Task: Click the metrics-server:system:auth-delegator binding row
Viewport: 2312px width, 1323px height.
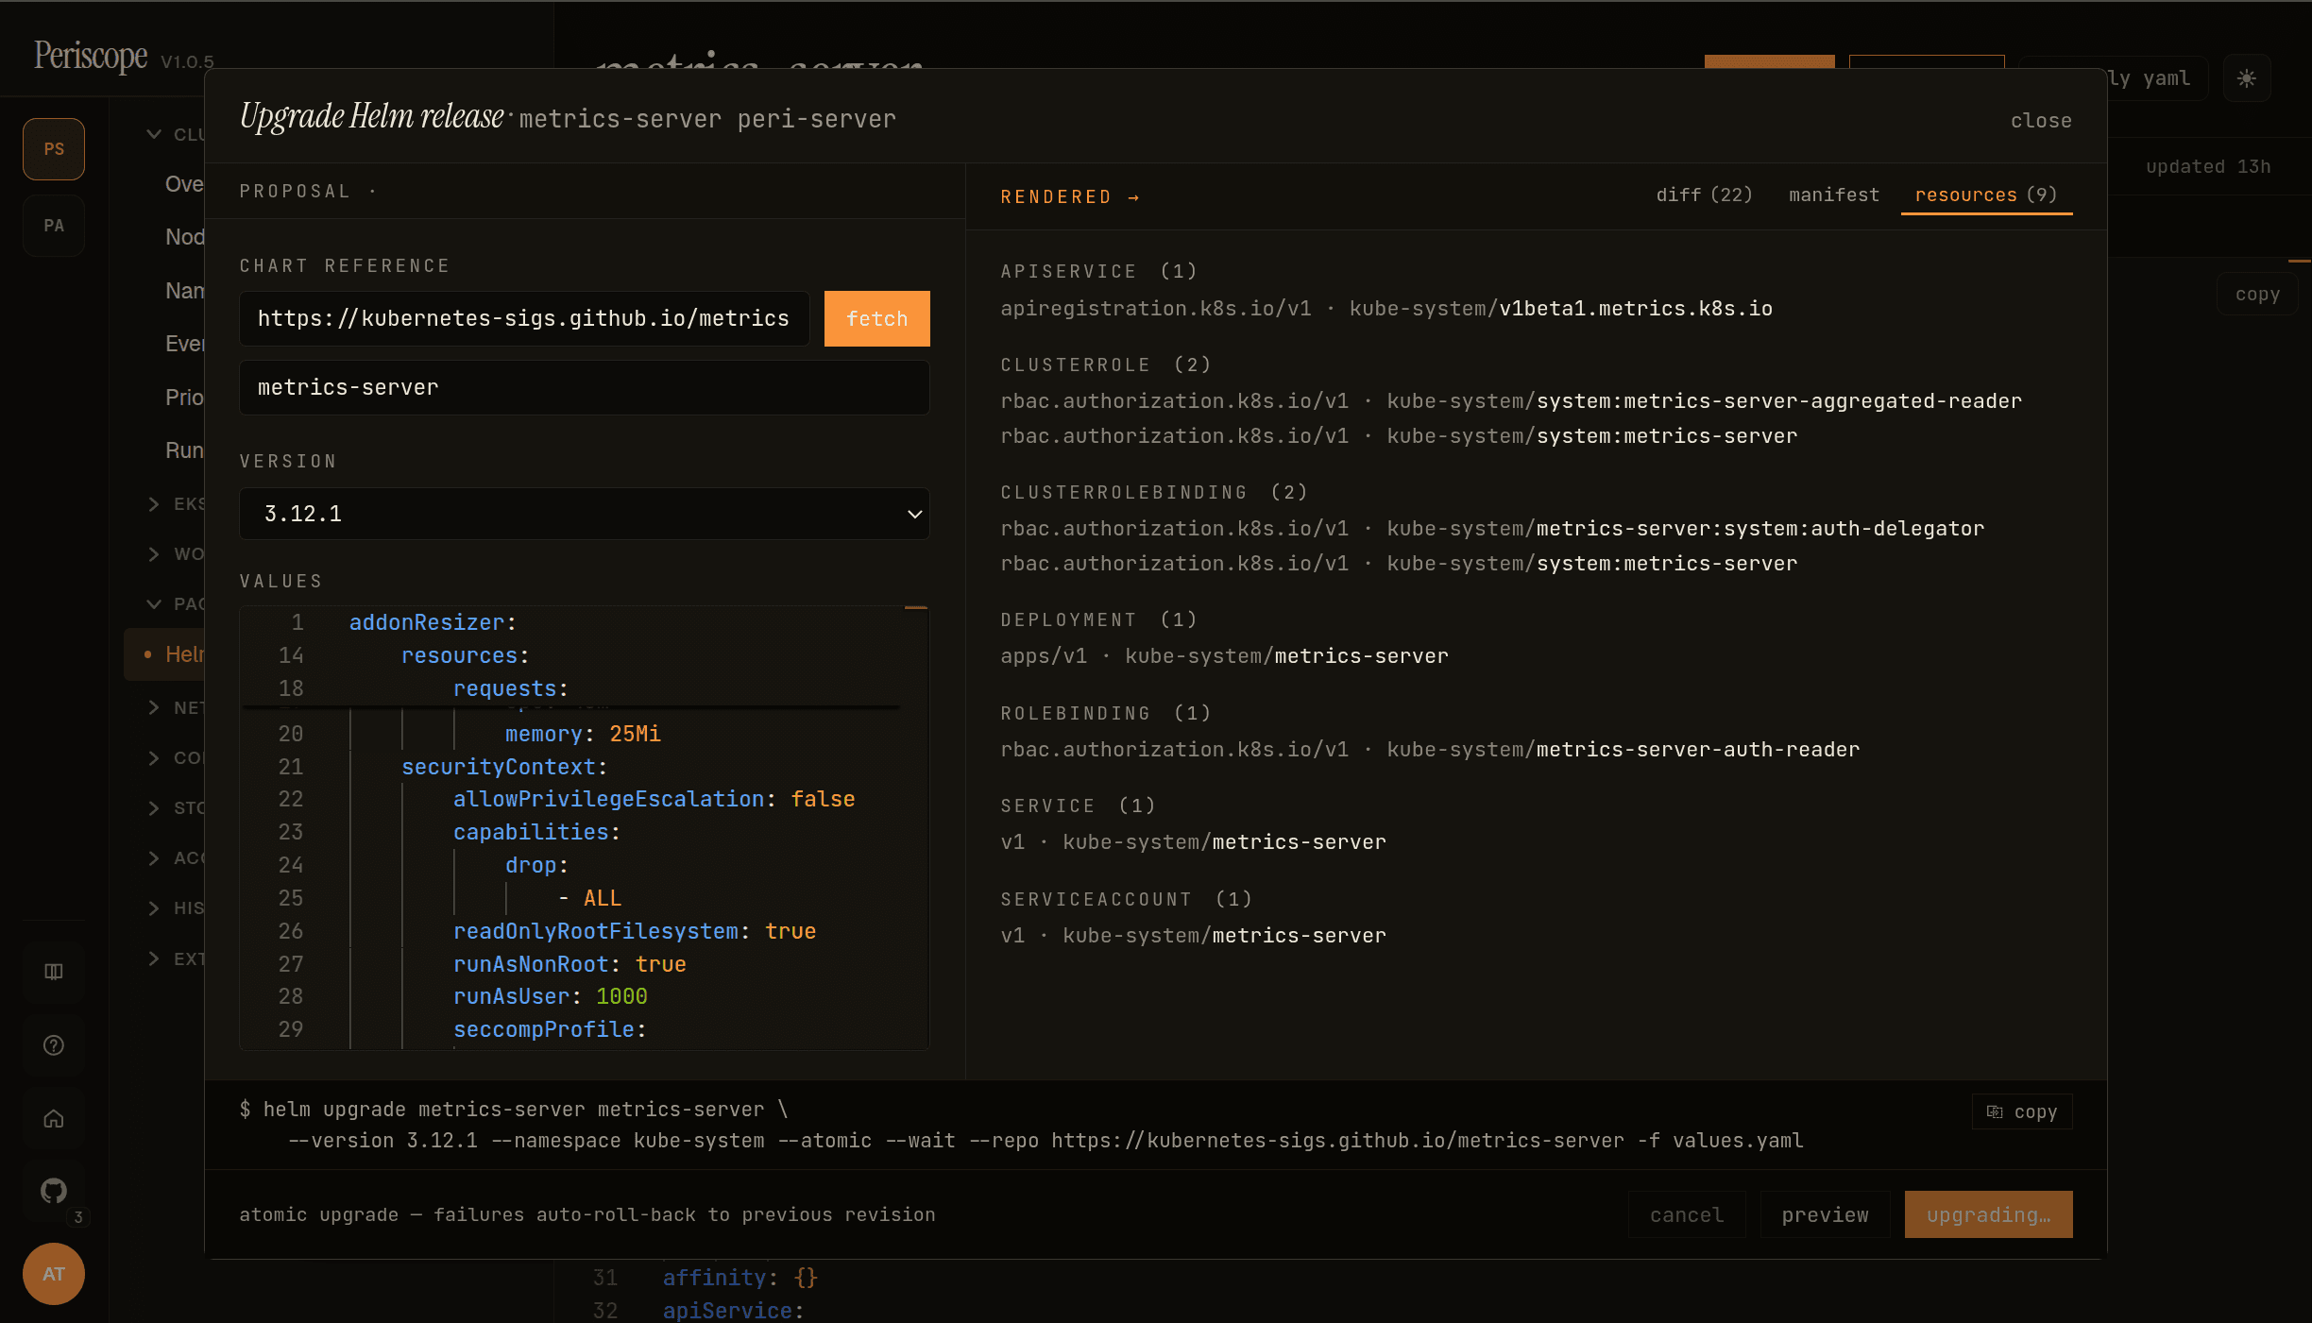Action: [1492, 529]
